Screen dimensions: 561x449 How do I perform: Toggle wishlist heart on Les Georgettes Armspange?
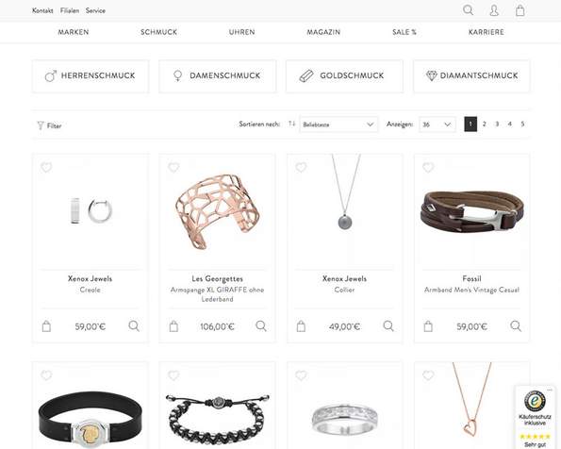pos(173,167)
